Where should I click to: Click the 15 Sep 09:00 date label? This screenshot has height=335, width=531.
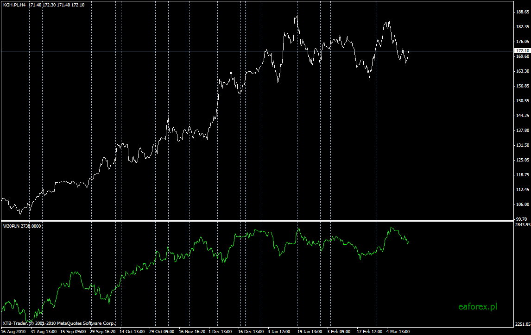73,332
